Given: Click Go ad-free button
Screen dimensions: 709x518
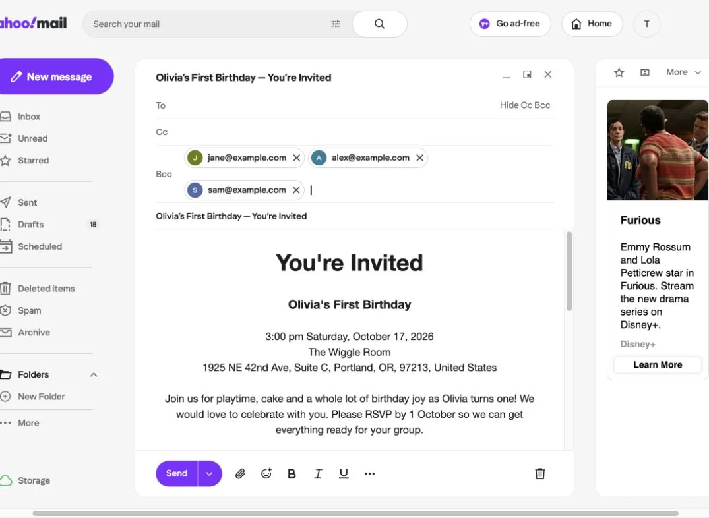Looking at the screenshot, I should [510, 24].
